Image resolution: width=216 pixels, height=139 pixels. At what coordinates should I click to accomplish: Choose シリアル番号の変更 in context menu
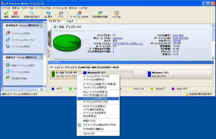[98, 110]
